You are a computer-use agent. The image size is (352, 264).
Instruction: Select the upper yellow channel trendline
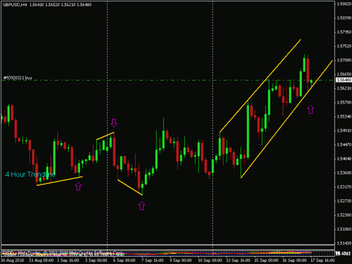260,86
